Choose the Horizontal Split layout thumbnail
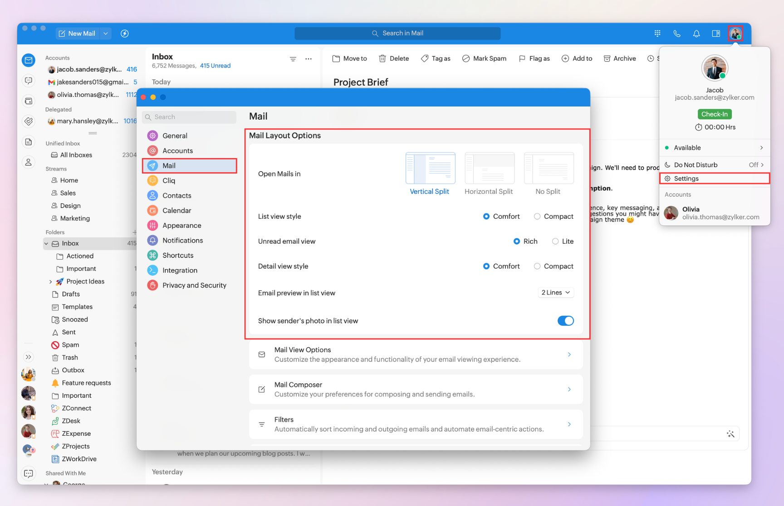The height and width of the screenshot is (506, 784). pos(489,168)
